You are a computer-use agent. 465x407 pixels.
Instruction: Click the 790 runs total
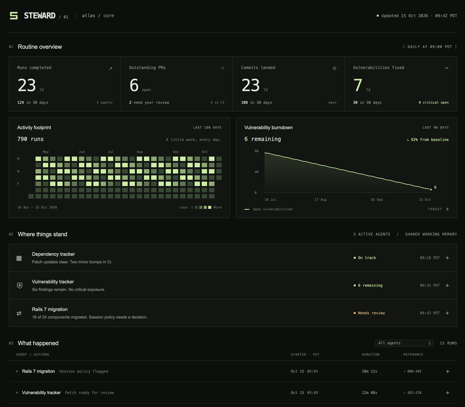[31, 139]
